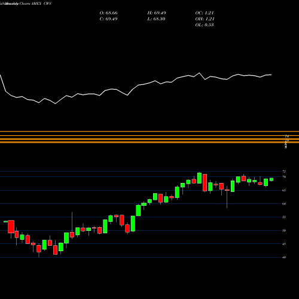The height and width of the screenshot is (299, 299).
Task: Click the 'AMEX' exchange label in the title
Action: pos(36,4)
